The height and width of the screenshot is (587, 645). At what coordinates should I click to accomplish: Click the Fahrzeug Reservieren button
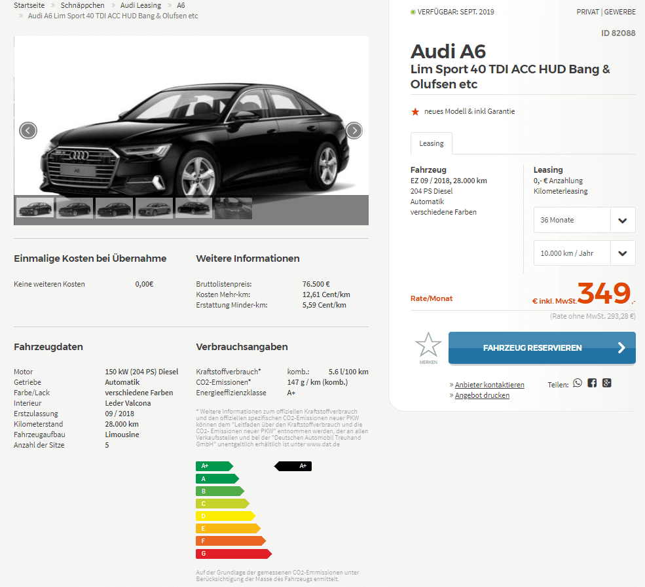click(542, 347)
